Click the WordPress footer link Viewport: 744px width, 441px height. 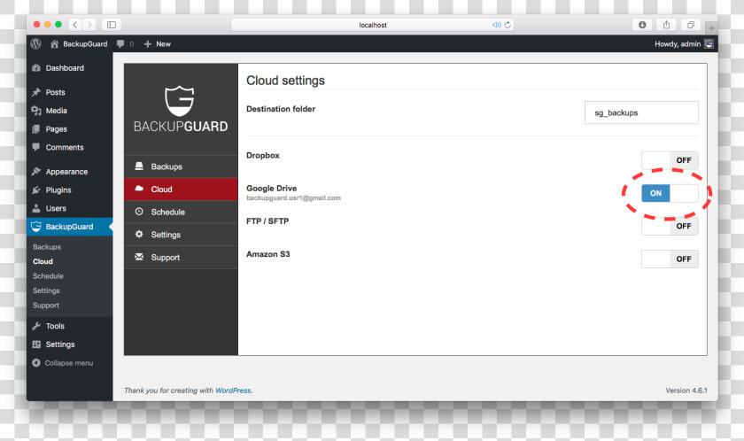(233, 391)
